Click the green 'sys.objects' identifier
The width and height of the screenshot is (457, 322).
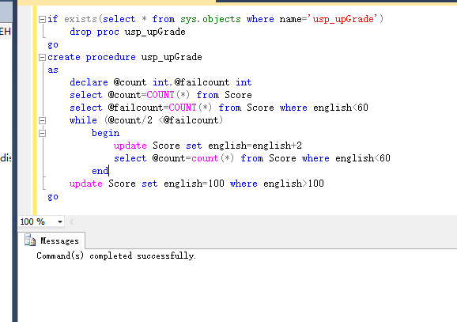pos(210,19)
